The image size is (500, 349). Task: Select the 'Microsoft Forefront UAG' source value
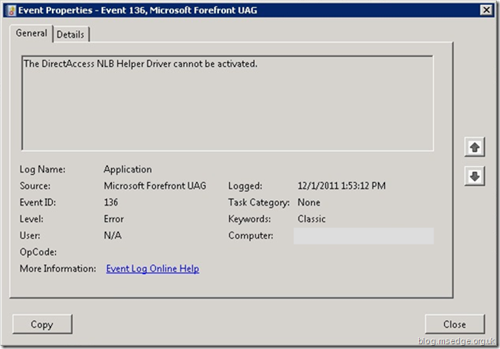point(155,186)
